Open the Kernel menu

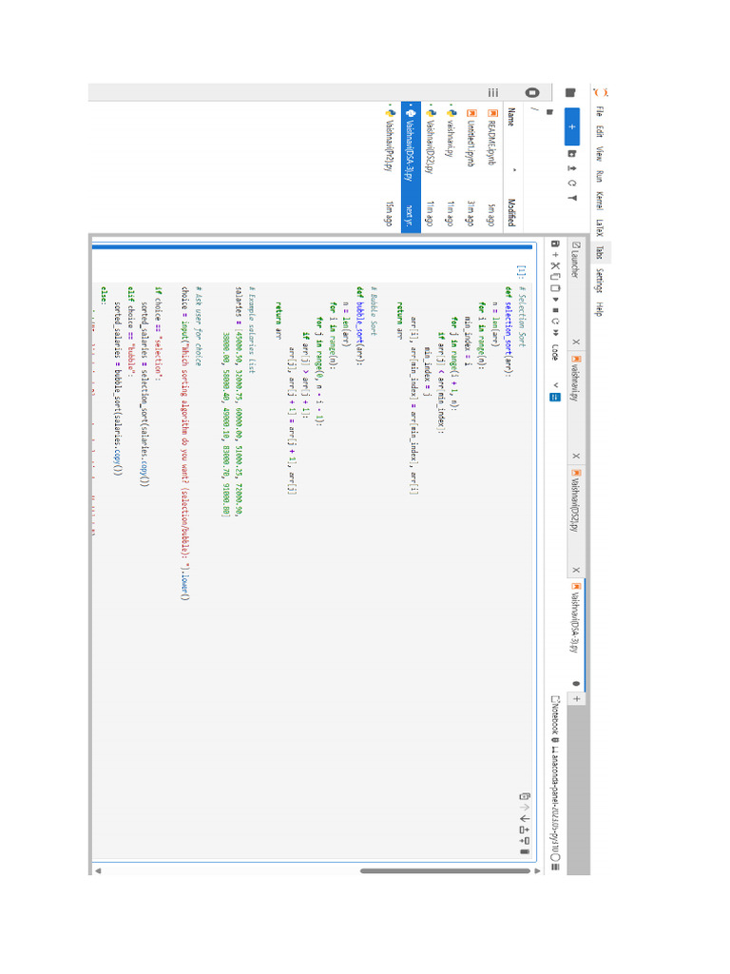click(x=600, y=201)
